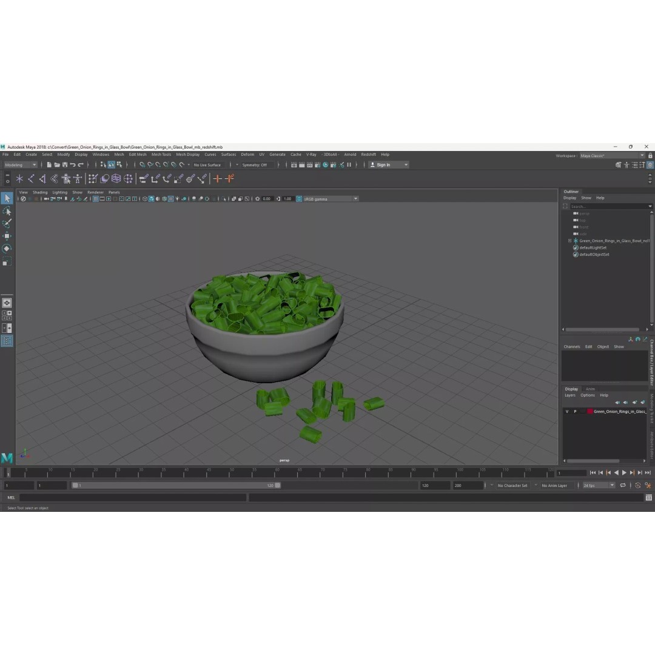Toggle viewport grid display icon
This screenshot has width=655, height=655.
coord(96,199)
